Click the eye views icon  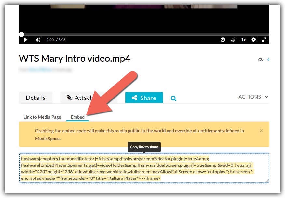[260, 60]
